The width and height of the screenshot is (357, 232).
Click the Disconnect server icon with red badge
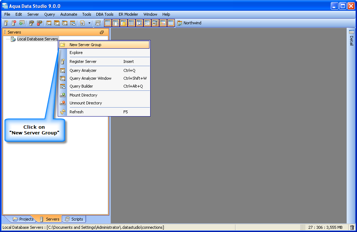tap(40, 23)
